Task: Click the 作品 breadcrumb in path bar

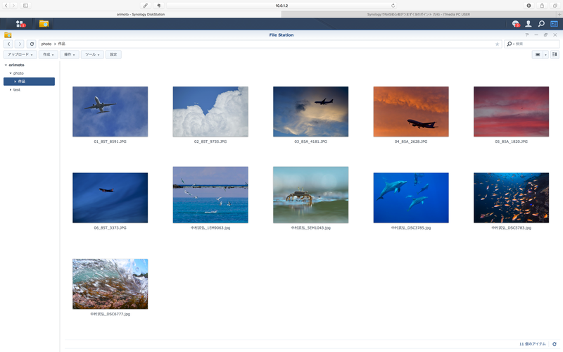Action: 62,44
